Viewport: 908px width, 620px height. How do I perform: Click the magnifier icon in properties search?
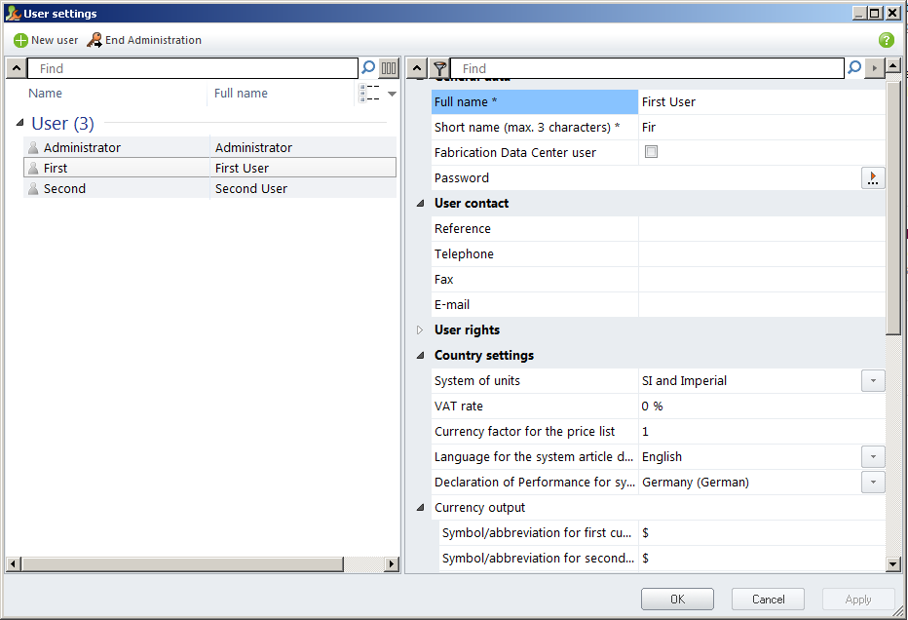tap(853, 68)
